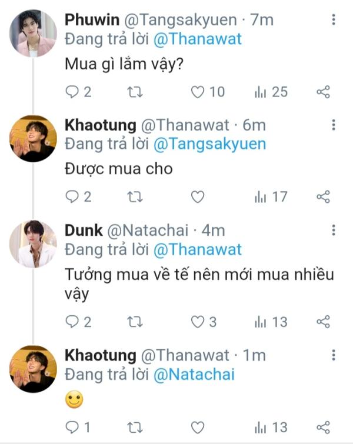Open Dunk's profile avatar
Image resolution: width=353 pixels, height=444 pixels.
click(33, 243)
